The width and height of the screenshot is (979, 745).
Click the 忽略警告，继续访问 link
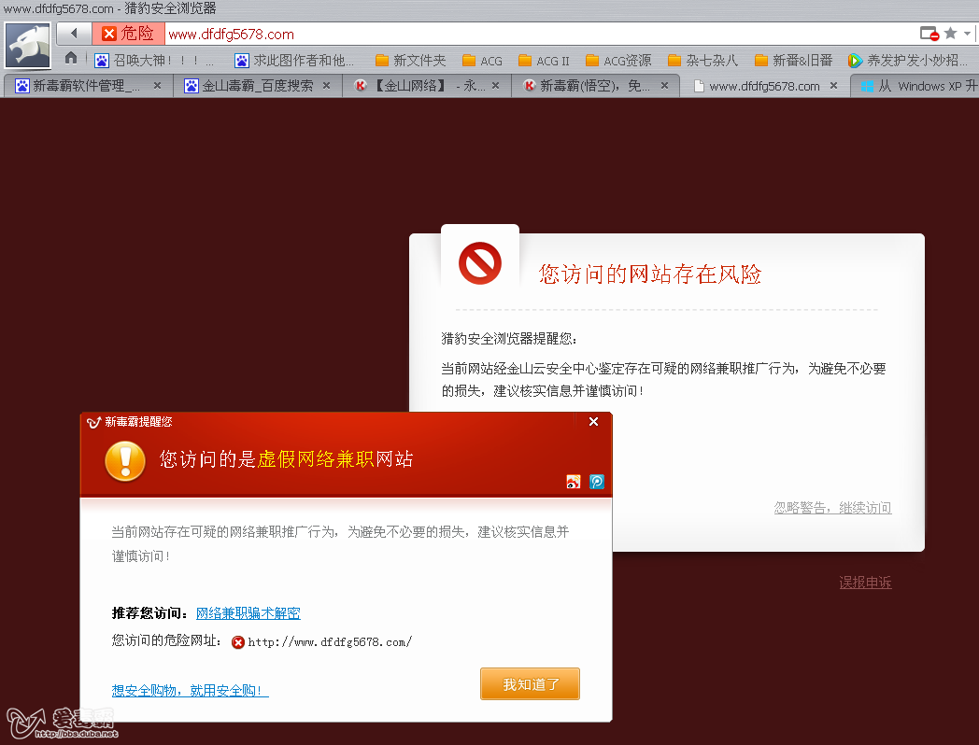[831, 508]
